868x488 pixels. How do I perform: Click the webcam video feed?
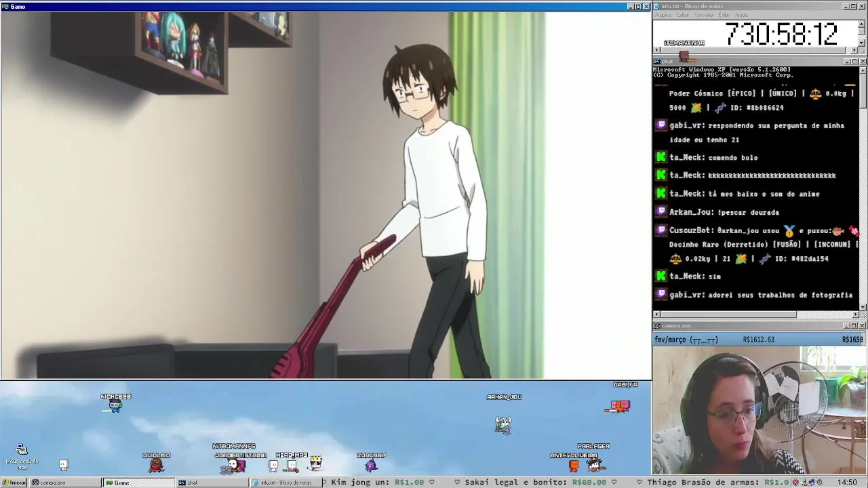click(x=759, y=410)
